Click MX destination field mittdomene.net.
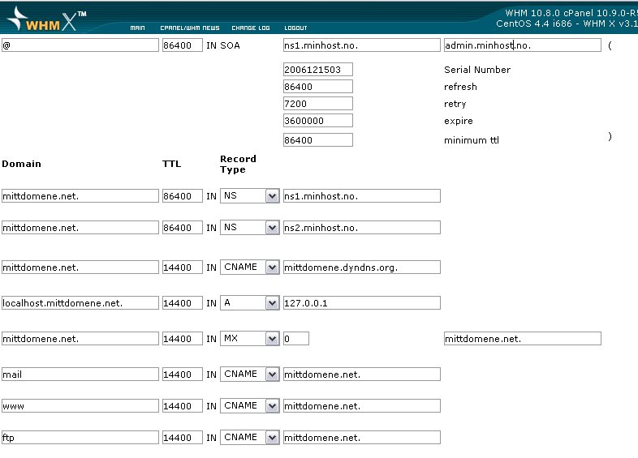The image size is (638, 458). click(x=523, y=339)
